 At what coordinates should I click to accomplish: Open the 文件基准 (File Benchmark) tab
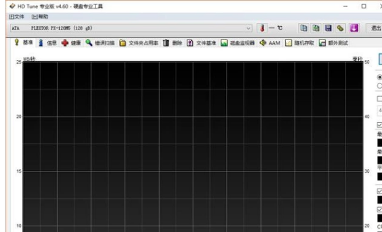point(201,43)
